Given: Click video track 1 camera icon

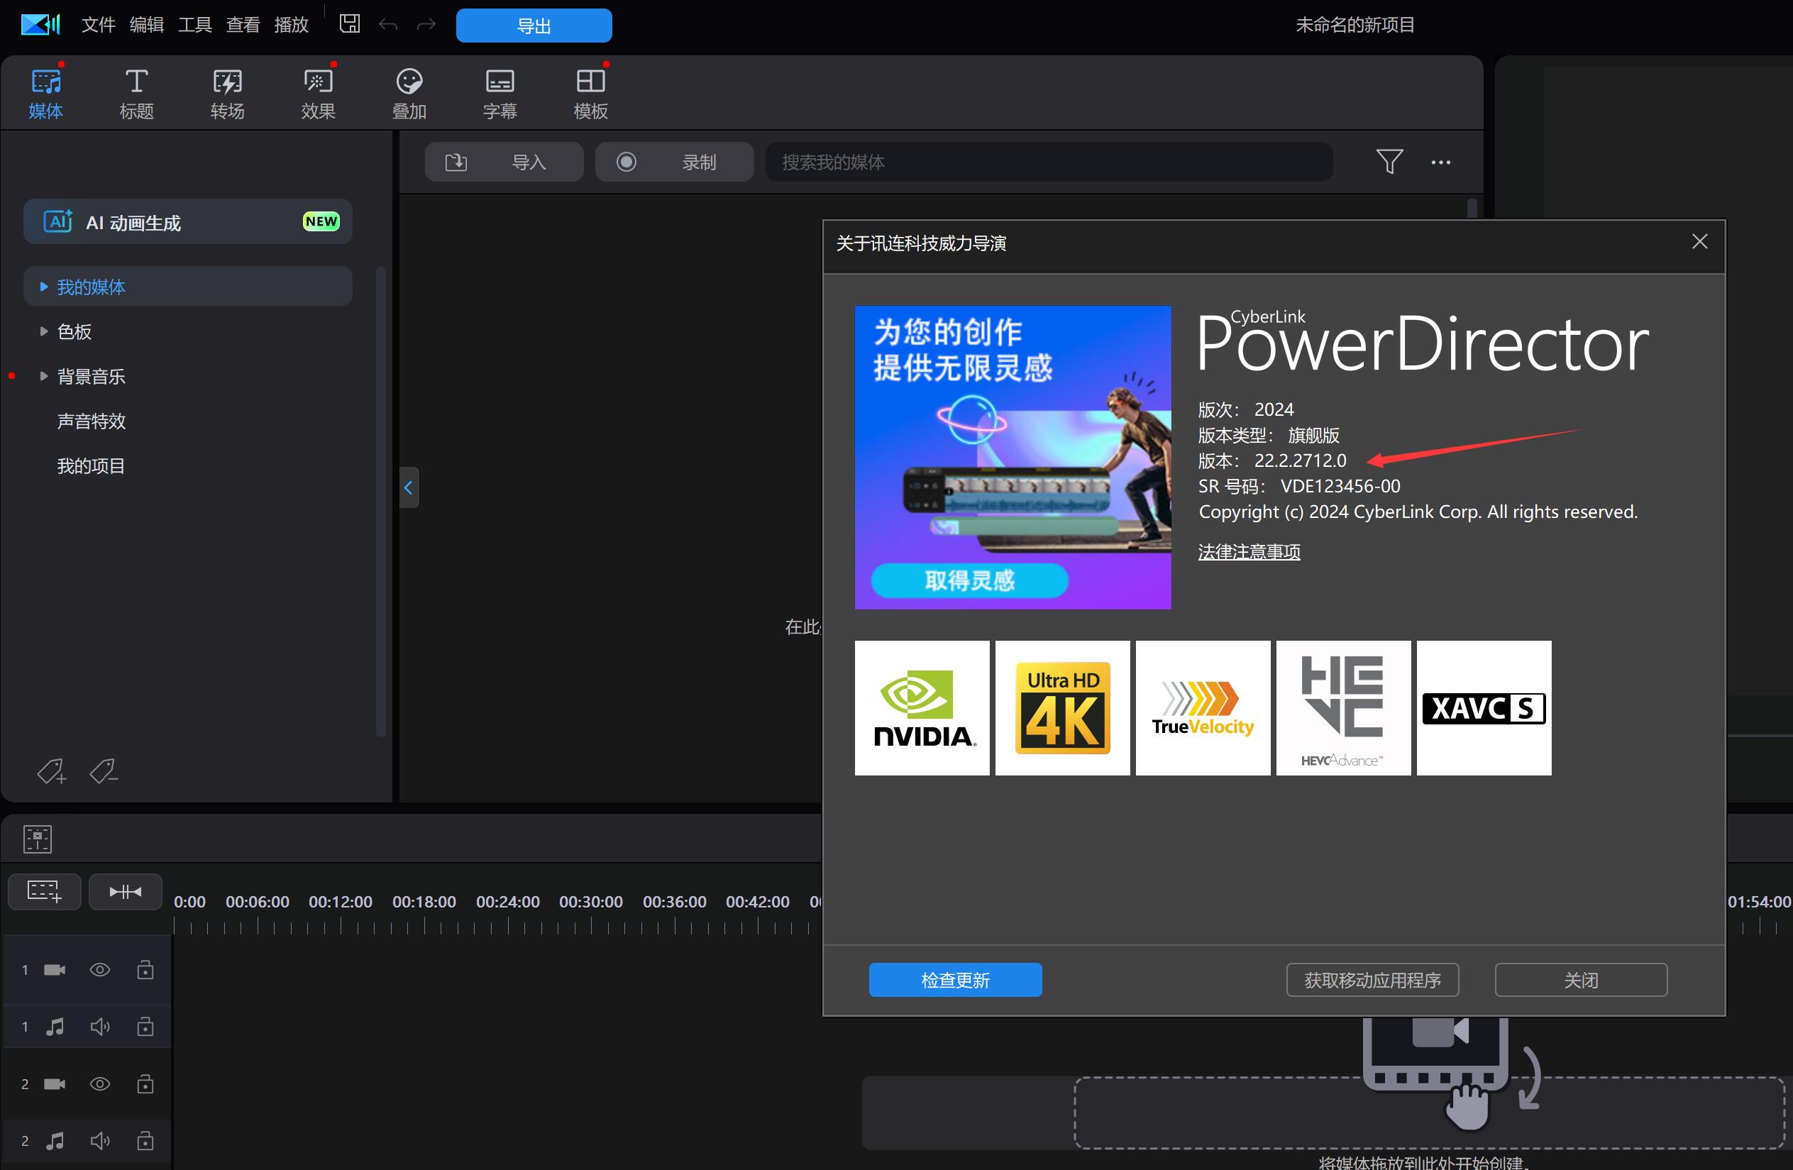Looking at the screenshot, I should tap(54, 970).
